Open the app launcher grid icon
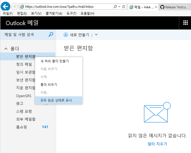This screenshot has height=153, width=191. click(186, 23)
